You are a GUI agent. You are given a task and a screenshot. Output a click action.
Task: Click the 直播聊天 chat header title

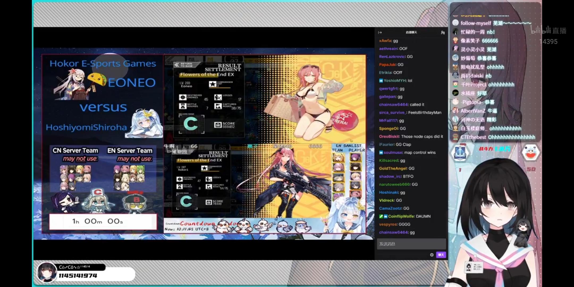(x=411, y=32)
